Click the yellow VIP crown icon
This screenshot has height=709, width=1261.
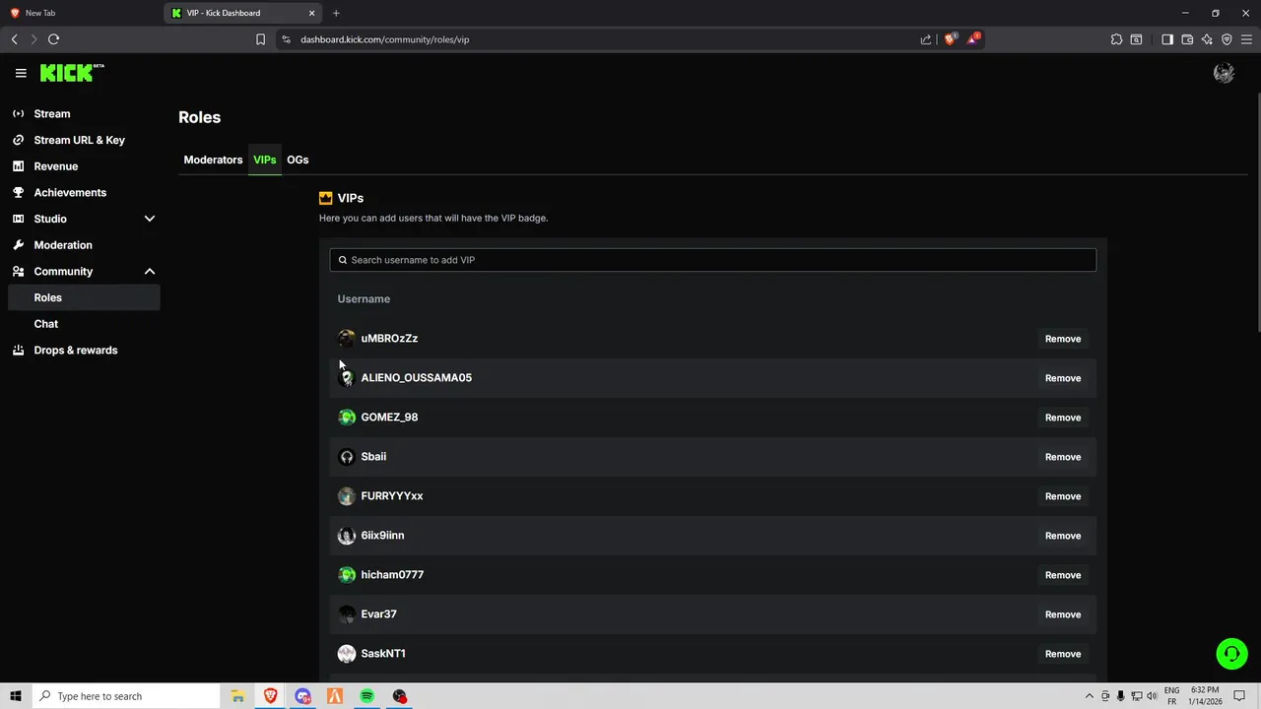[326, 198]
